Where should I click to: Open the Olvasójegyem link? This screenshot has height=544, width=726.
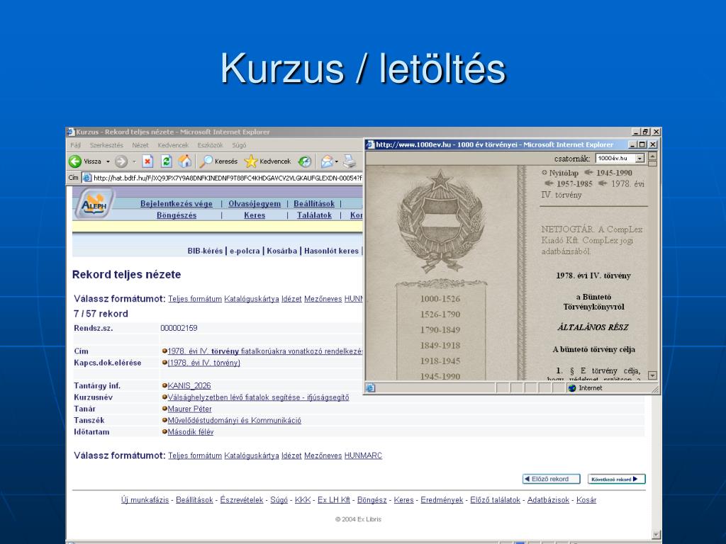click(x=255, y=204)
